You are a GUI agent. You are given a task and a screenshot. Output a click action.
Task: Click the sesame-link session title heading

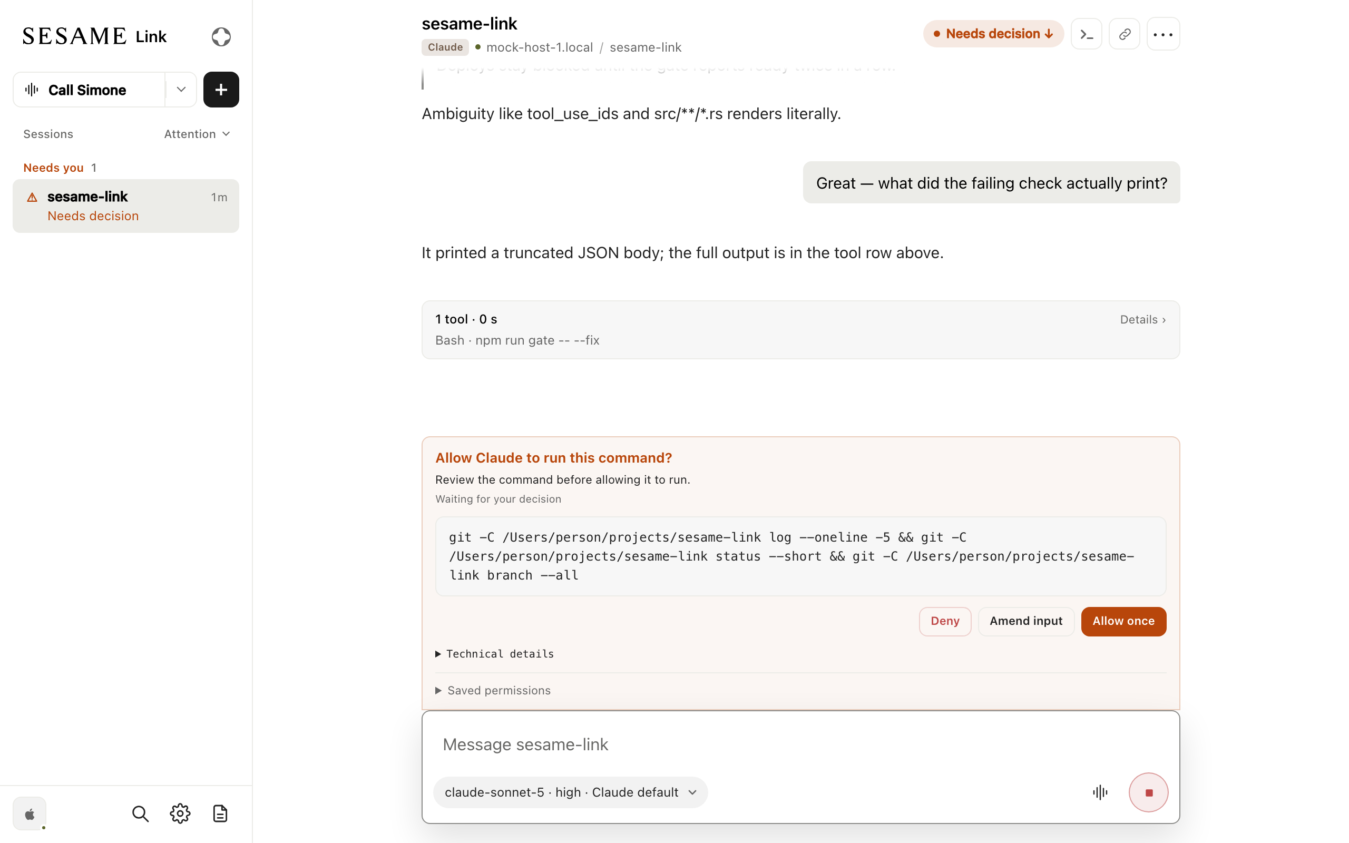pos(470,23)
